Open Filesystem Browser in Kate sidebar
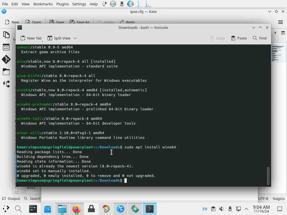The width and height of the screenshot is (287, 215). (6, 72)
